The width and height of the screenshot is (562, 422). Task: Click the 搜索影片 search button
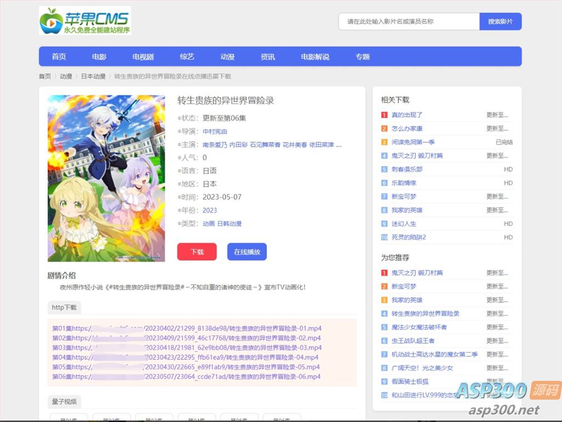[x=501, y=21]
